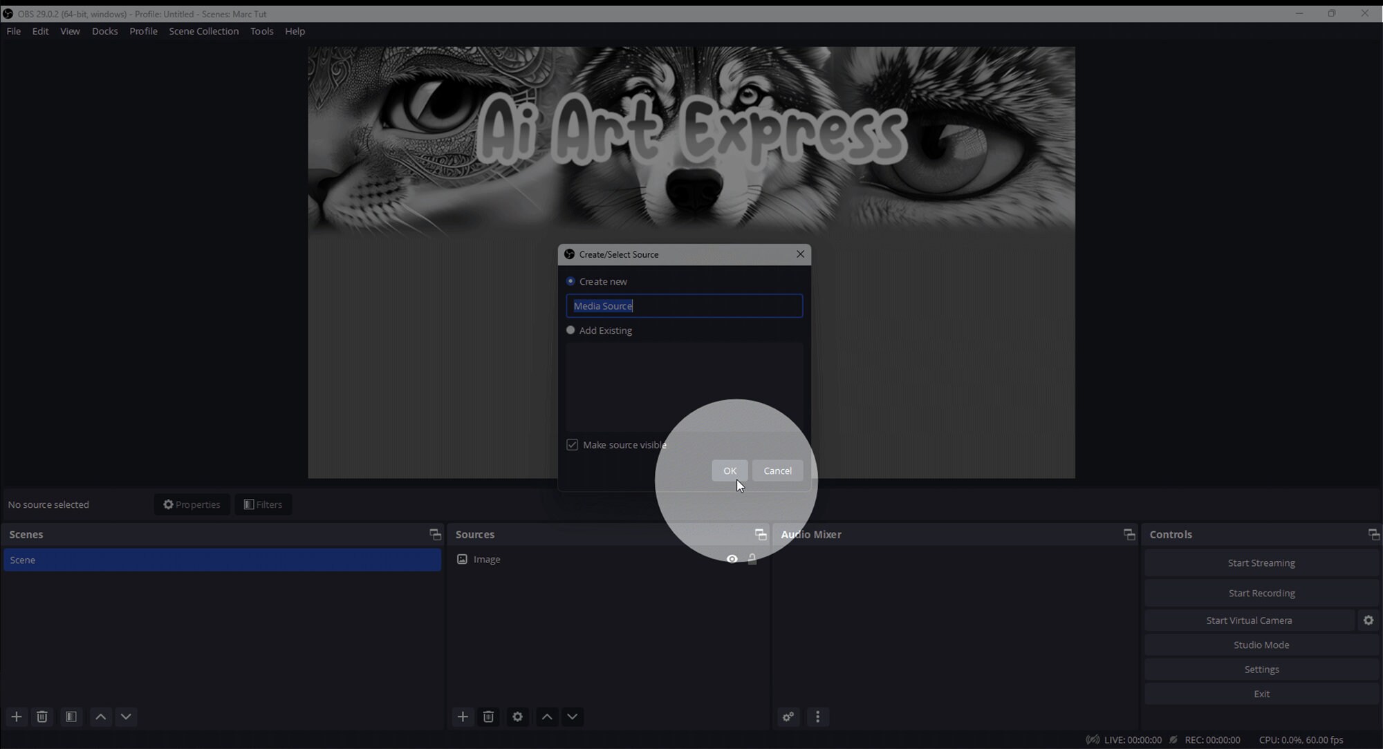Open the Tools menu
Screen dimensions: 1383x749
click(261, 31)
